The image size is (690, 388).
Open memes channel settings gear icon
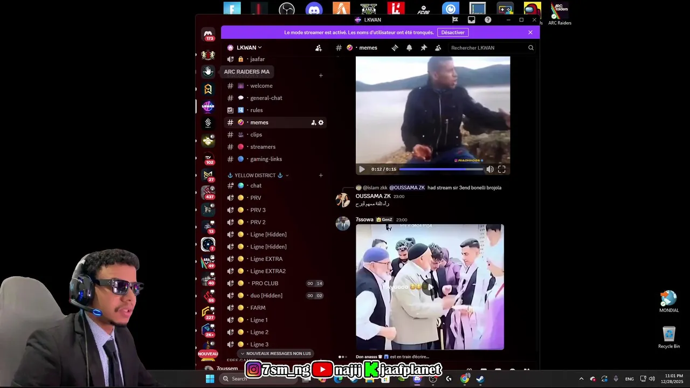tap(321, 123)
